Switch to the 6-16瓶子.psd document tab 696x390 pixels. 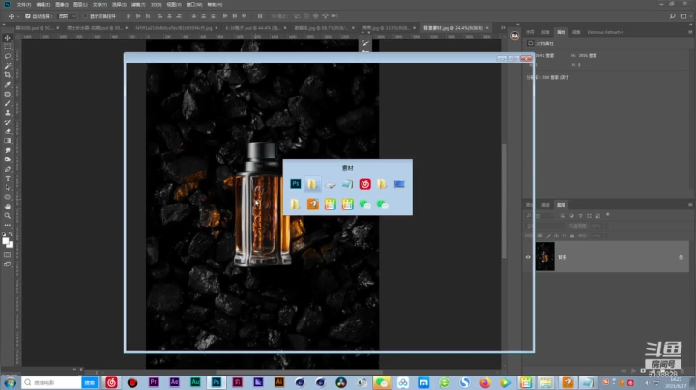pos(252,27)
